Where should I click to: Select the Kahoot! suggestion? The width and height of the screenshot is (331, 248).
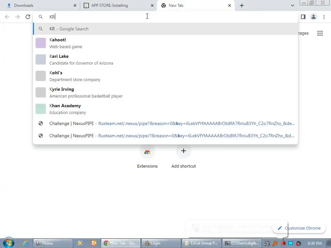165,43
